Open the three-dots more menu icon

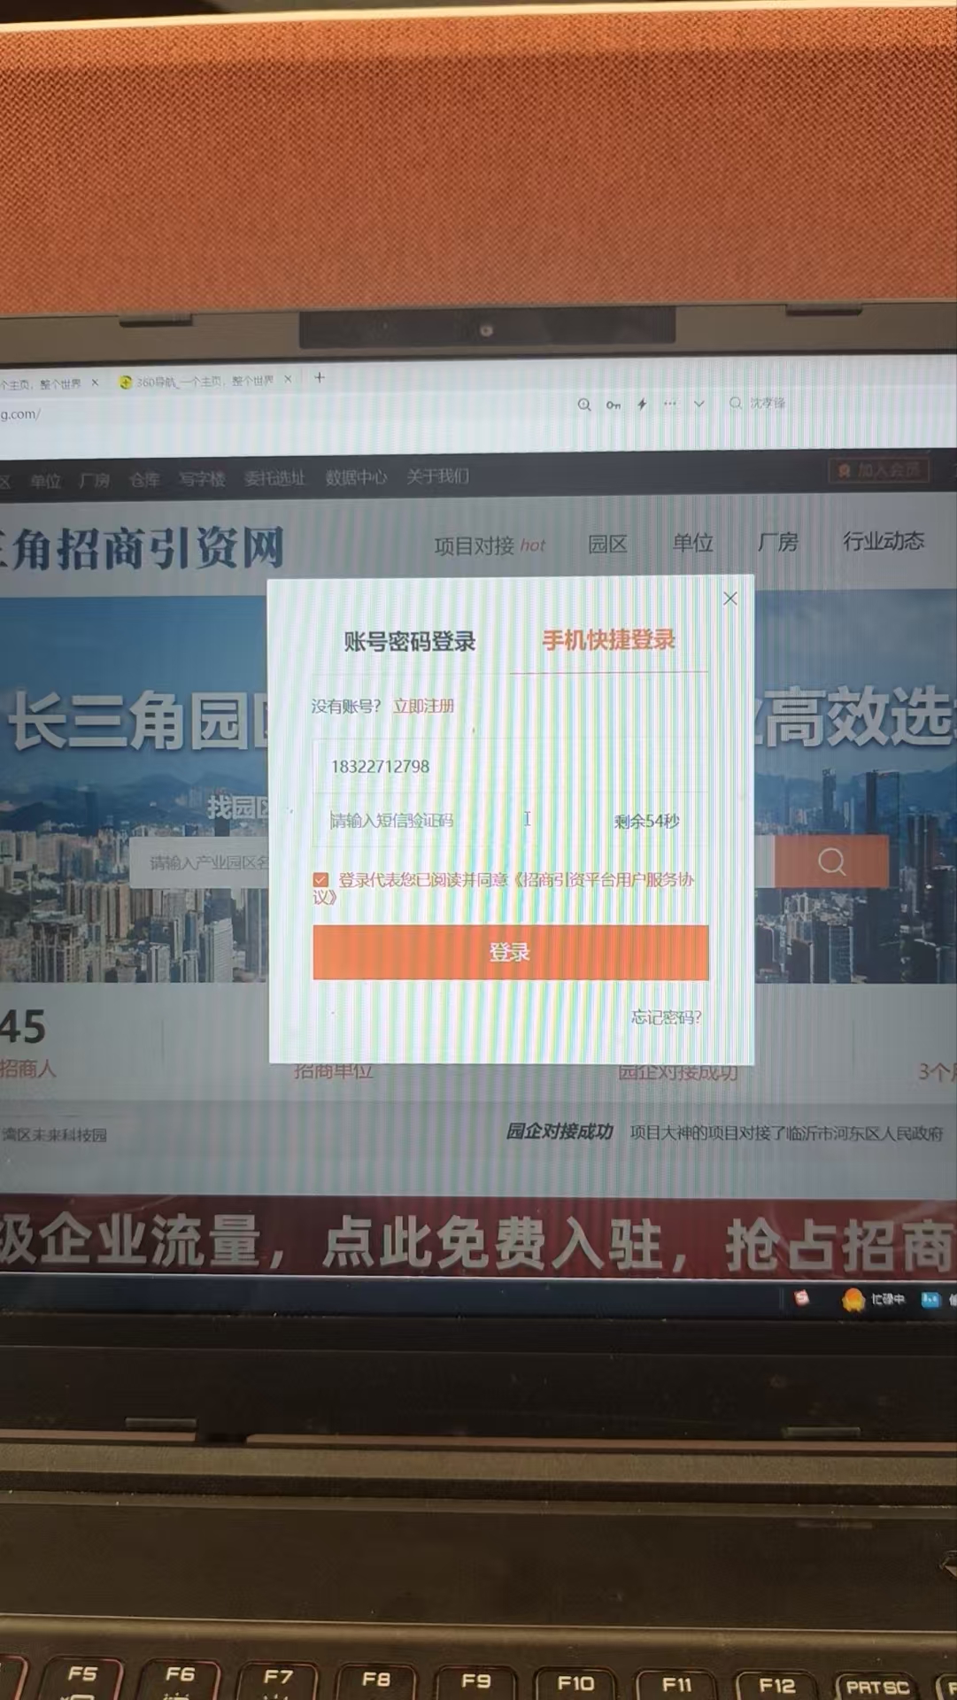[670, 404]
